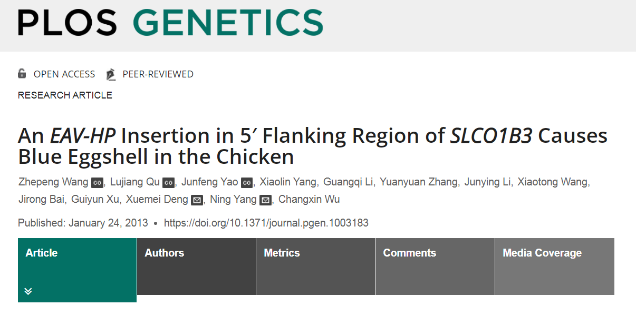Click the open access padlock icon
Image resolution: width=636 pixels, height=315 pixels.
(22, 74)
